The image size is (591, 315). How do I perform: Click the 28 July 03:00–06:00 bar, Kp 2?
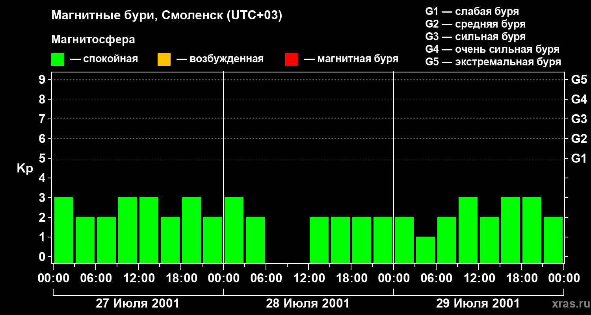[255, 240]
